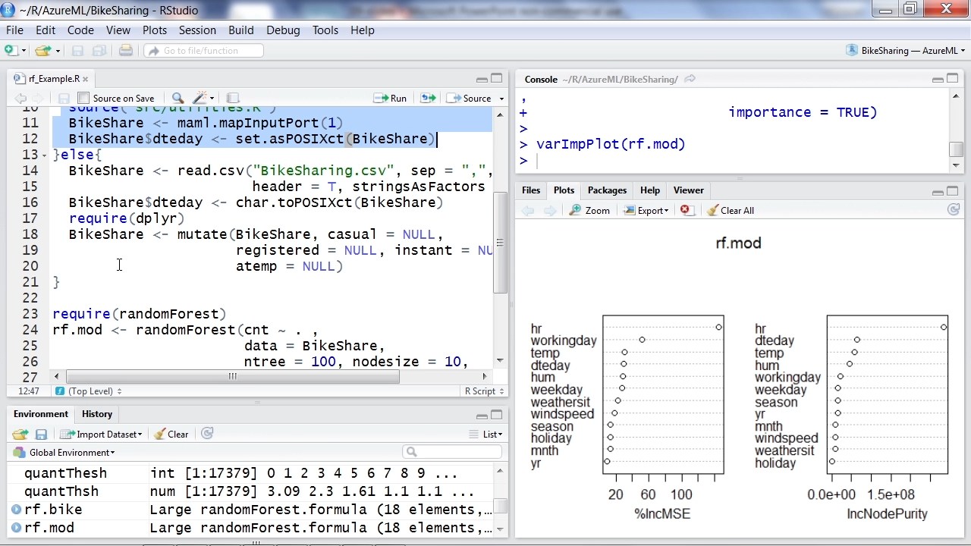Maximize the Plots pane

coord(953,191)
